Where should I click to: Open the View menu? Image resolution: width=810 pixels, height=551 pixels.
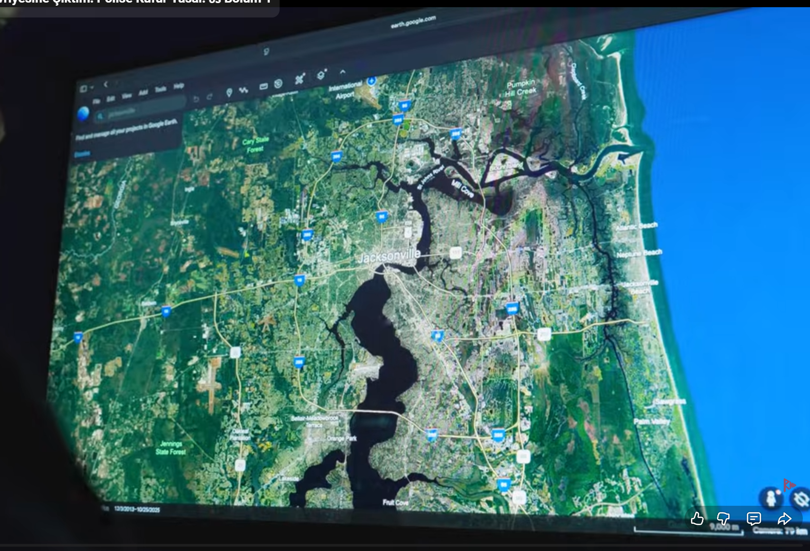tap(126, 96)
